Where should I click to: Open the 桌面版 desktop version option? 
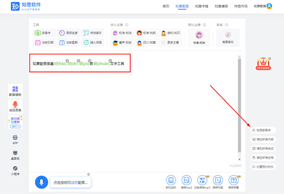coord(15,155)
